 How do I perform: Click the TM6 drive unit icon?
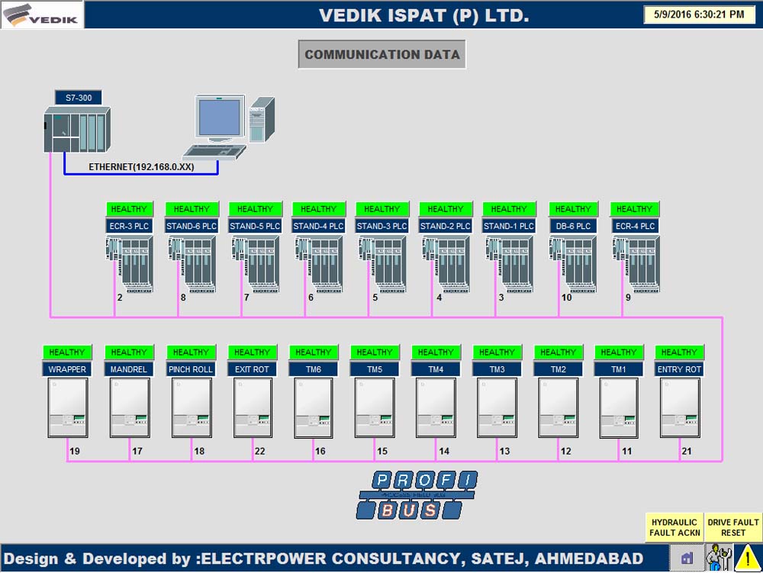coord(314,408)
